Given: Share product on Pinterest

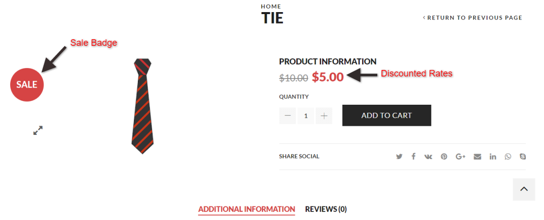Looking at the screenshot, I should tap(444, 157).
